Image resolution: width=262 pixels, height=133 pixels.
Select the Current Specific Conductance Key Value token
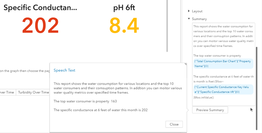pos(223,89)
